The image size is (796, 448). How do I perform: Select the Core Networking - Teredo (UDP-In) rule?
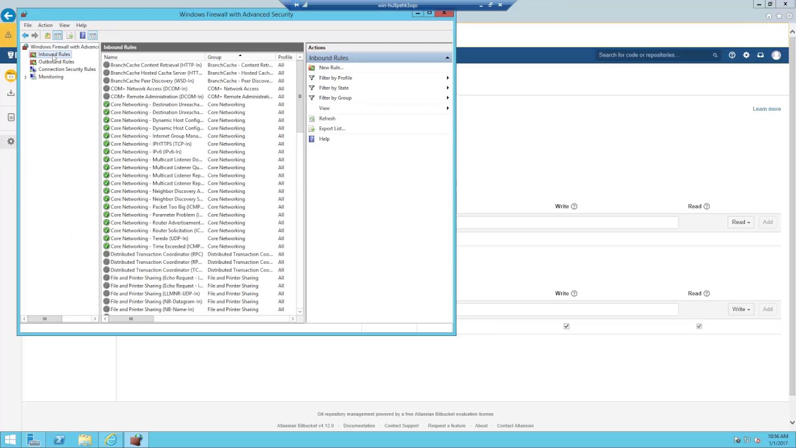tap(149, 238)
